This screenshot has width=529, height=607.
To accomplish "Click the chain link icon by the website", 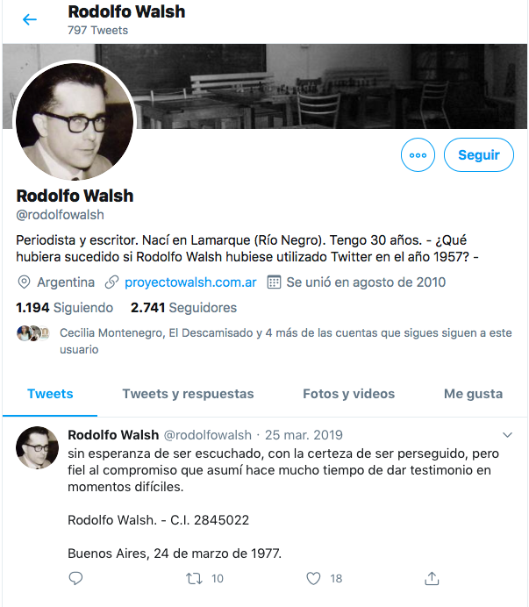I will [111, 282].
